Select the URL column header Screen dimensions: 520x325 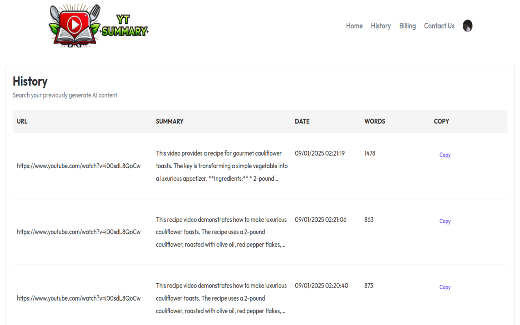pyautogui.click(x=22, y=121)
